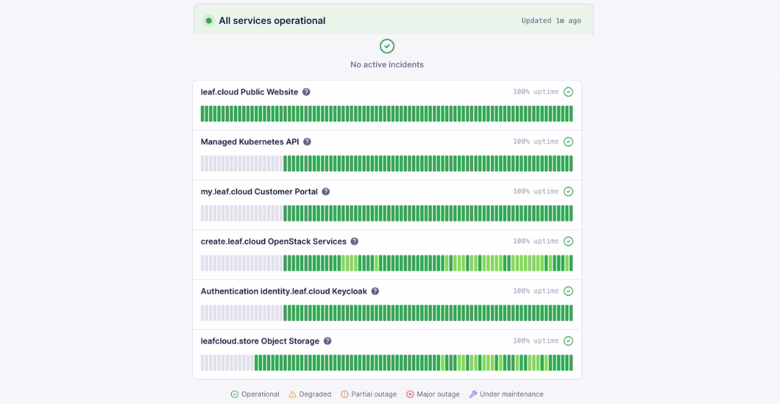Click last uptime bar in Public Website history
This screenshot has height=404, width=780.
[x=571, y=114]
